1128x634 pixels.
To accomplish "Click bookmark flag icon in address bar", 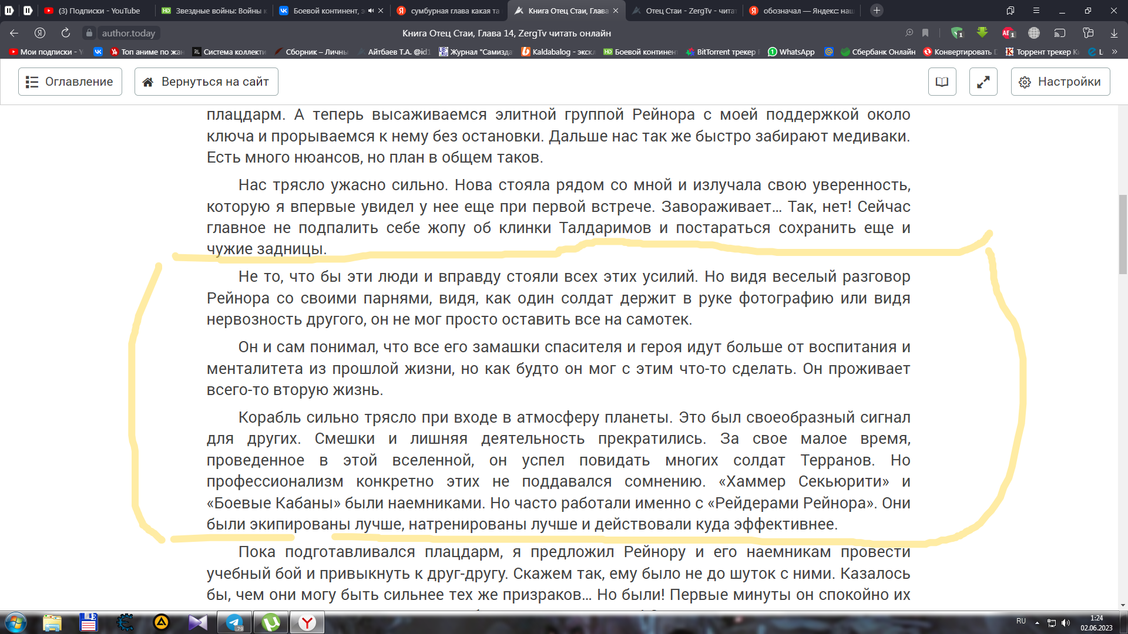I will 925,33.
